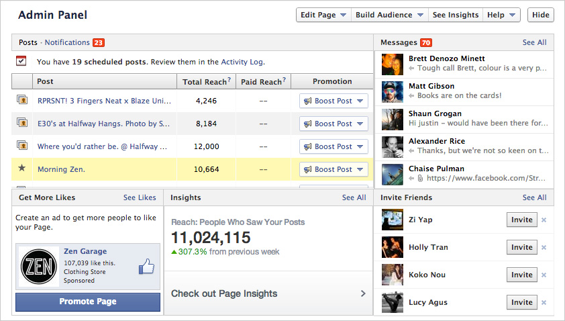Image resolution: width=565 pixels, height=321 pixels.
Task: Click the Promote Page button
Action: pos(88,302)
